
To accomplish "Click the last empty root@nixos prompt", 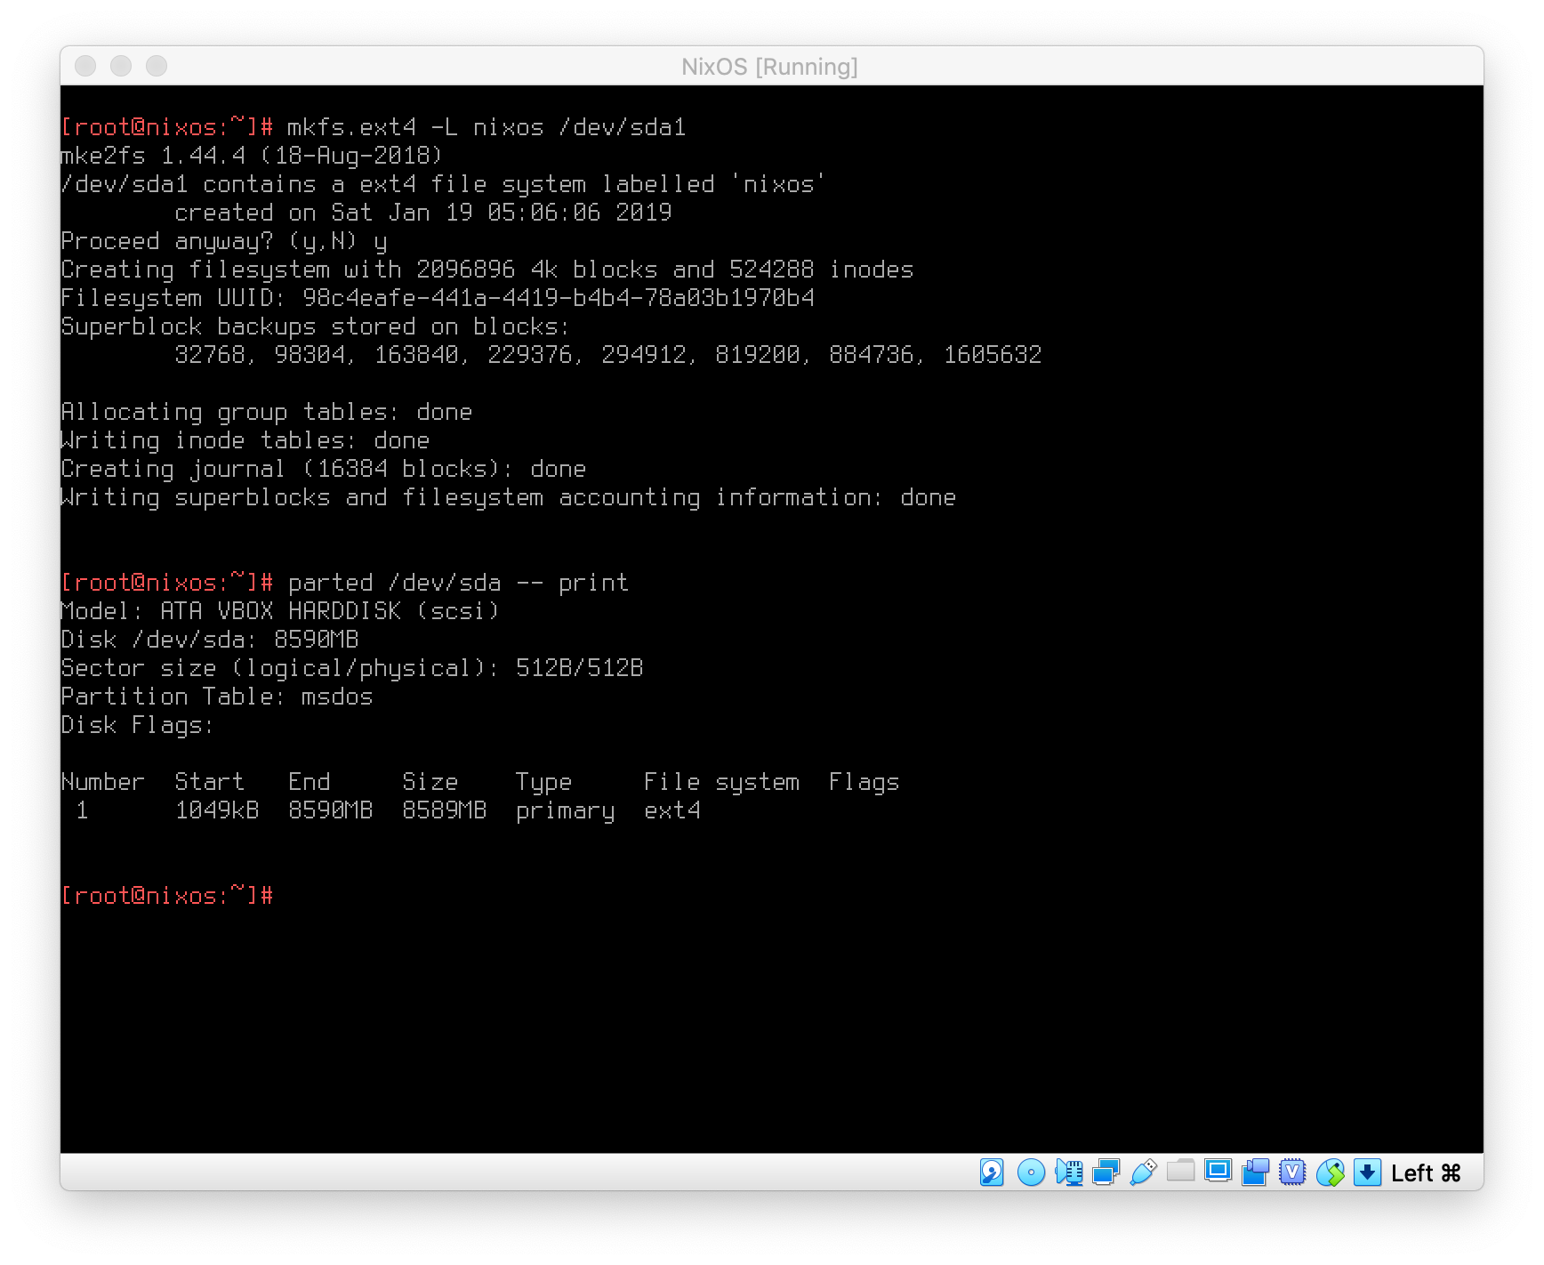I will [x=167, y=896].
